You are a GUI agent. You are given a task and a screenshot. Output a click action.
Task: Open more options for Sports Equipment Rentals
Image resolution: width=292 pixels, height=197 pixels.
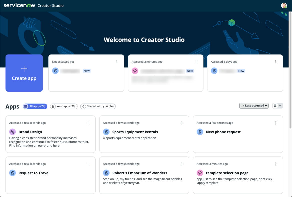182,123
